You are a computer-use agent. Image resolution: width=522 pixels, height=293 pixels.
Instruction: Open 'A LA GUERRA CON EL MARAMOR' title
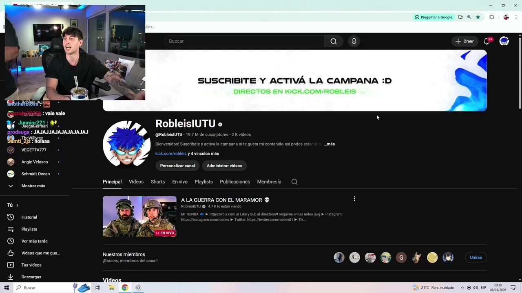click(x=225, y=200)
